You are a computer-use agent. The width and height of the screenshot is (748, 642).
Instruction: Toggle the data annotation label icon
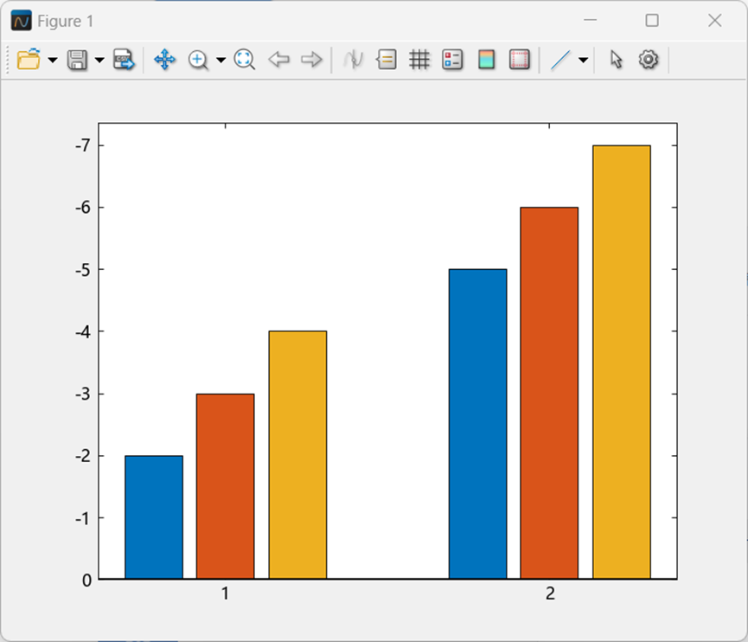pyautogui.click(x=387, y=60)
